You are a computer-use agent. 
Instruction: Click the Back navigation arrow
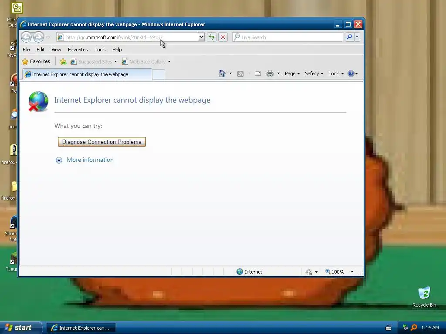click(26, 37)
